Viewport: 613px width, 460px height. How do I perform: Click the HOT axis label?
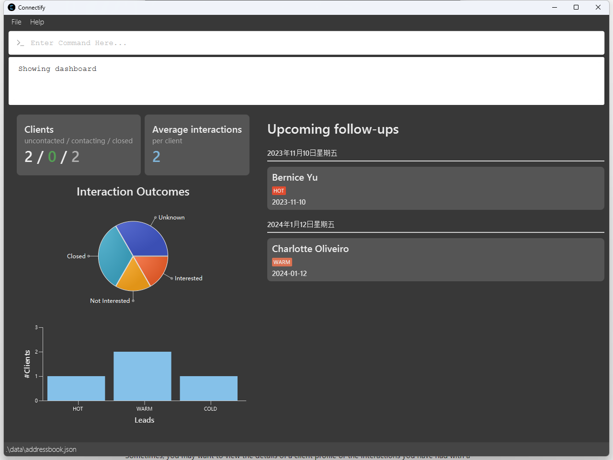[x=78, y=409]
